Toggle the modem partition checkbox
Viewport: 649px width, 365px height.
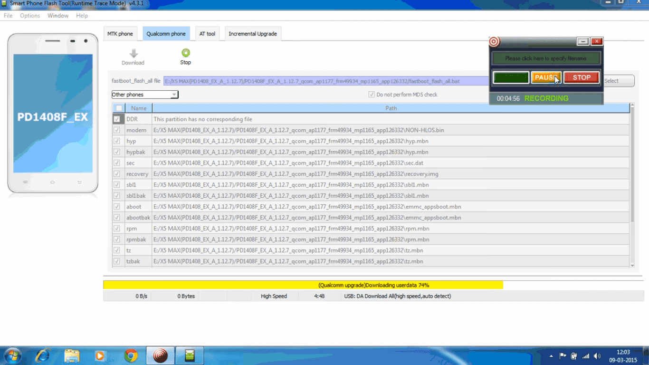(117, 130)
